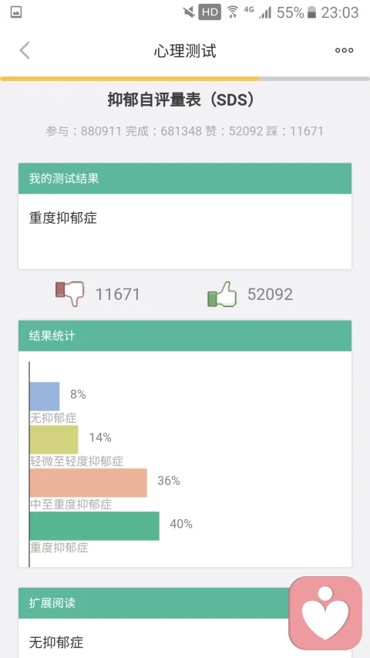Image resolution: width=370 pixels, height=658 pixels.
Task: Select the 40% green bar for 重度抑郁症
Action: (94, 526)
